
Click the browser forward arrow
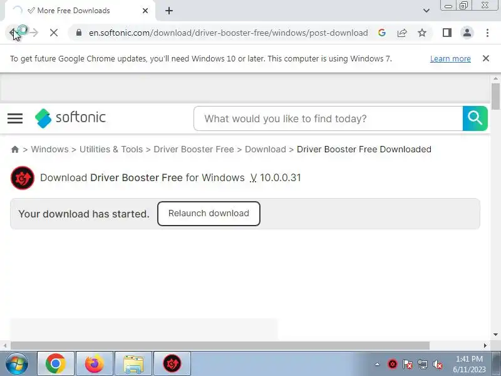pyautogui.click(x=34, y=33)
